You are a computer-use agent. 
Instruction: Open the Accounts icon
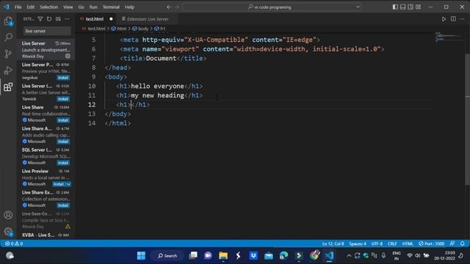(x=8, y=215)
